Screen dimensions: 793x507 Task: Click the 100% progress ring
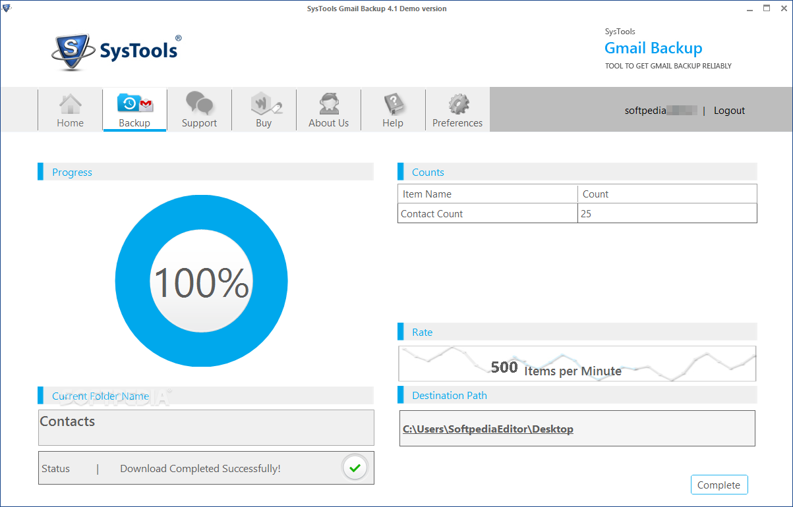201,281
